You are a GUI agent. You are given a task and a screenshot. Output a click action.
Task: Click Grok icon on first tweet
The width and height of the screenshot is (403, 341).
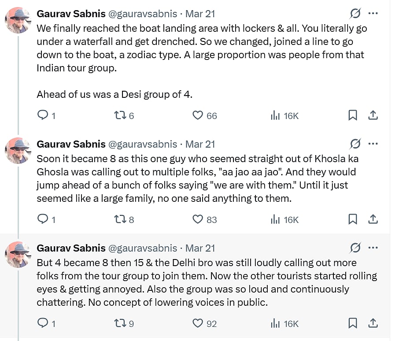[355, 14]
